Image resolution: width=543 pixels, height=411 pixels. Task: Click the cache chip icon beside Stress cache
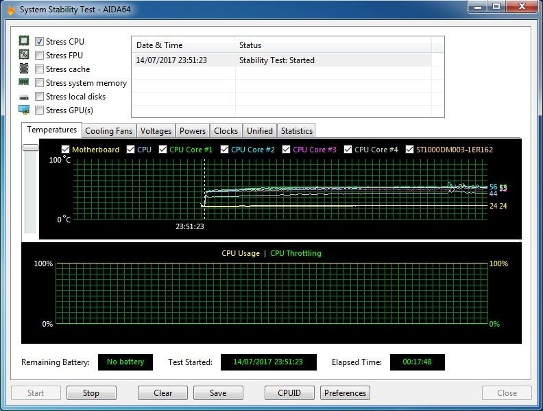tap(24, 68)
